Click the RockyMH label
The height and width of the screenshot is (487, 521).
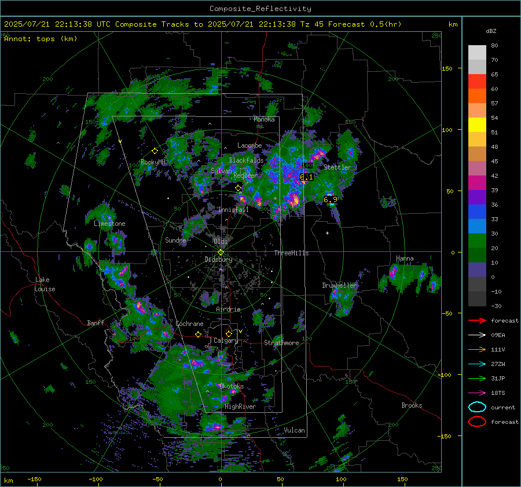(x=153, y=162)
